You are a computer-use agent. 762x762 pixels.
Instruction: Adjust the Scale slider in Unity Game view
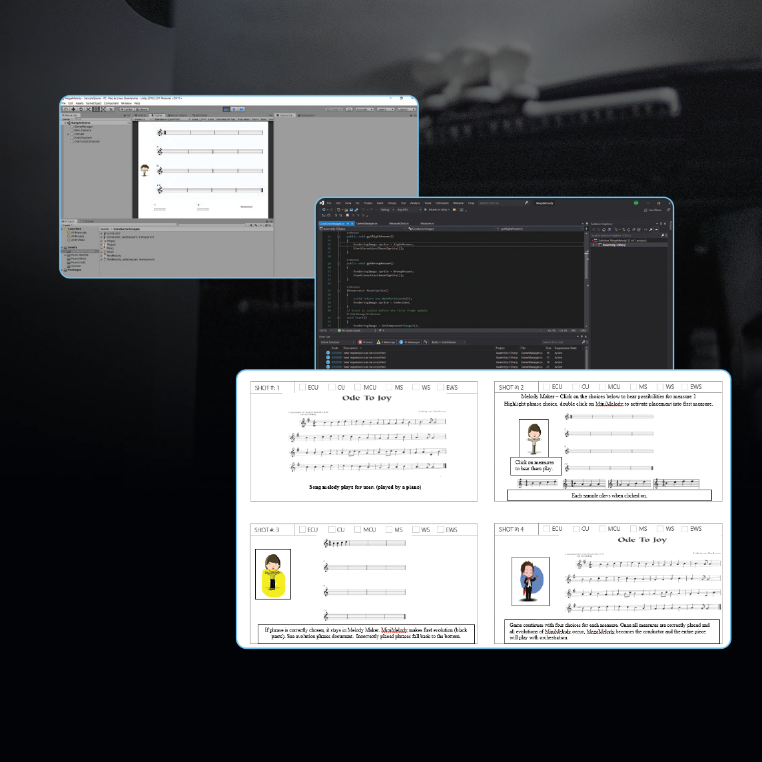click(x=202, y=119)
